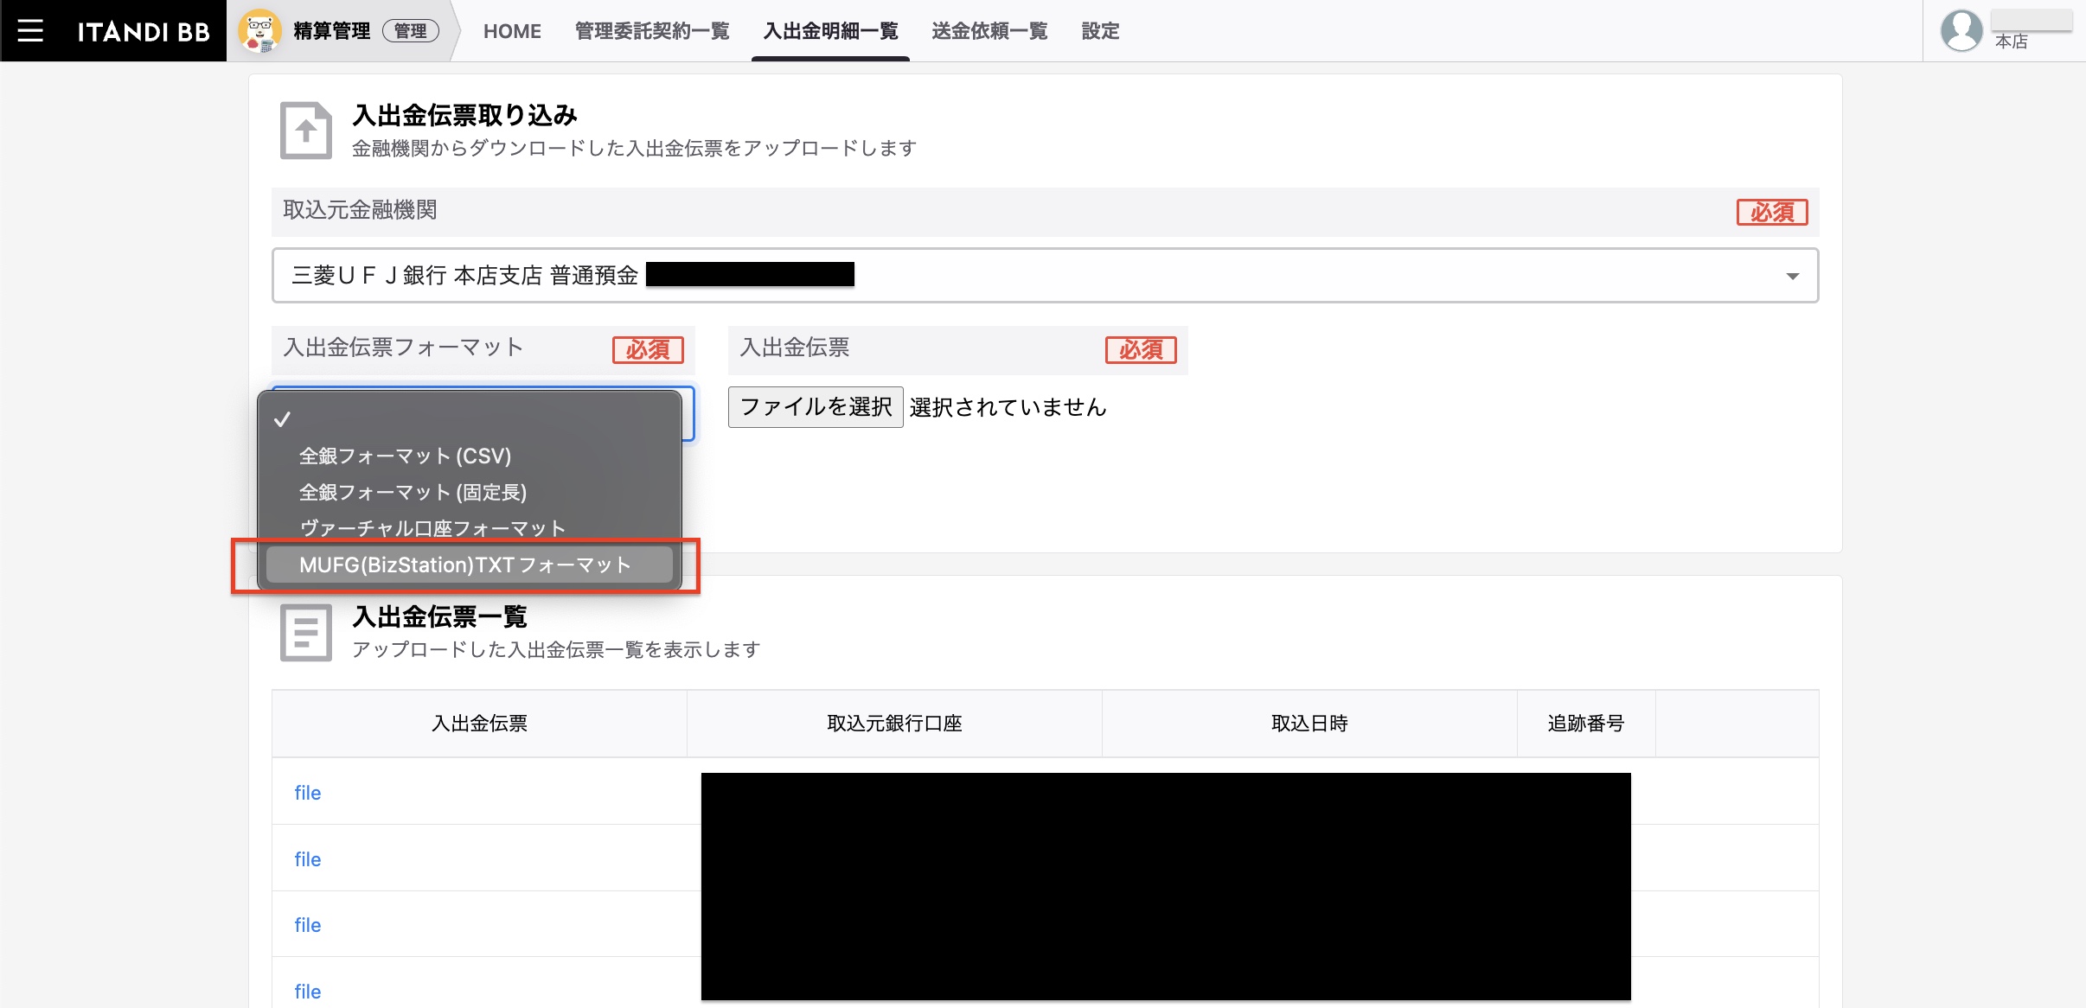Select 全銀フォーマット (固定長) option
Screen dimensions: 2086x1008
click(x=470, y=492)
